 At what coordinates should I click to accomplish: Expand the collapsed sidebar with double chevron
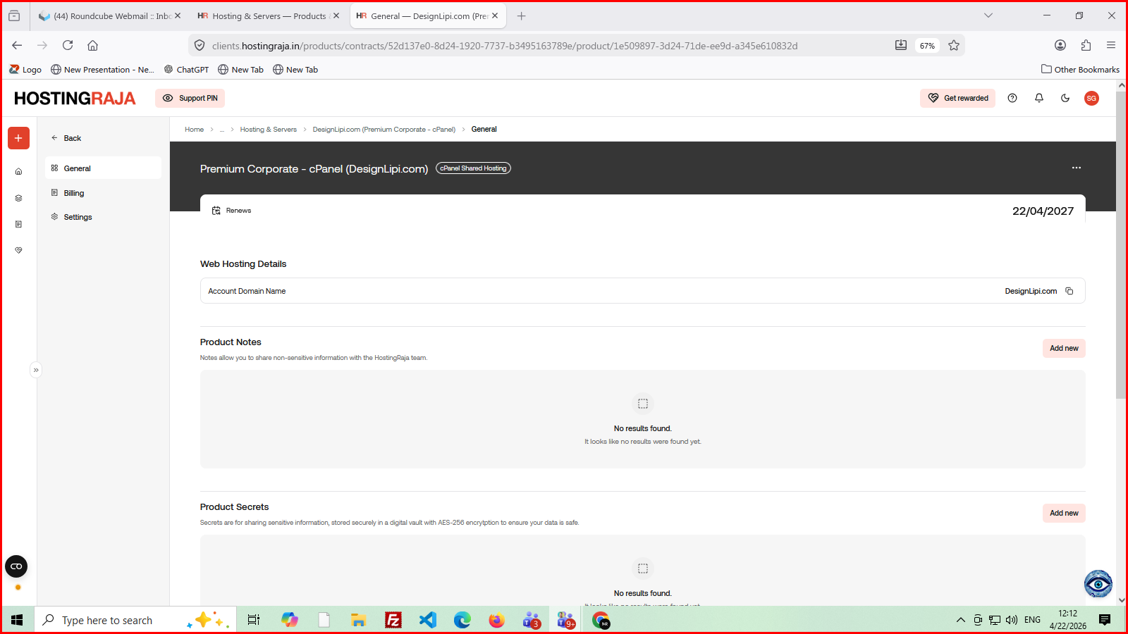(36, 370)
